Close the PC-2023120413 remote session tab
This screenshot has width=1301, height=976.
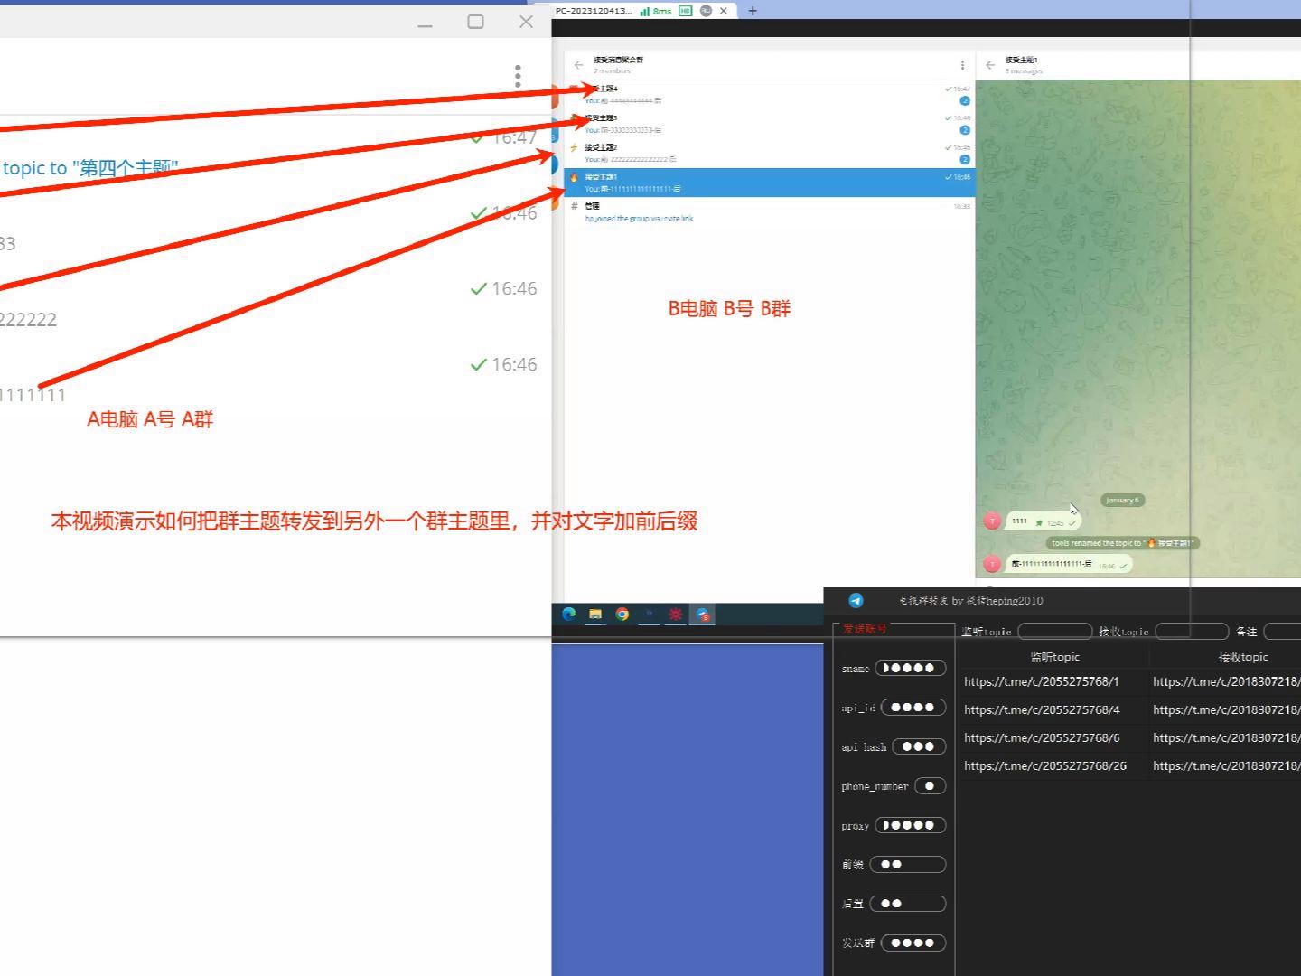[x=723, y=11]
